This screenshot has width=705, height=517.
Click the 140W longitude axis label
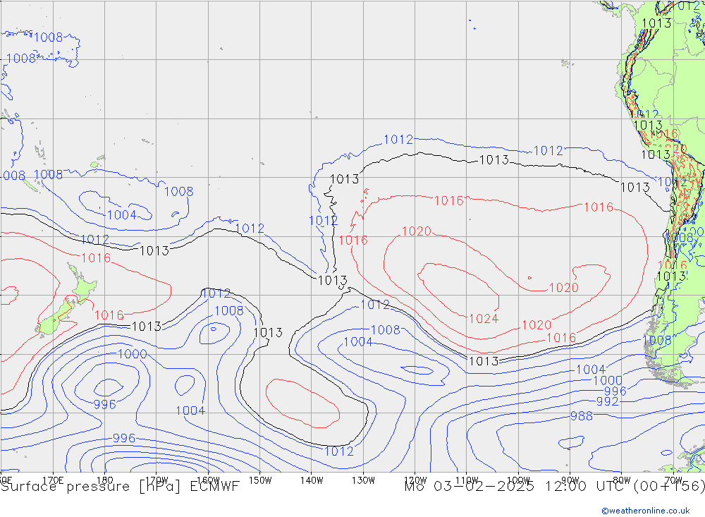point(311,480)
